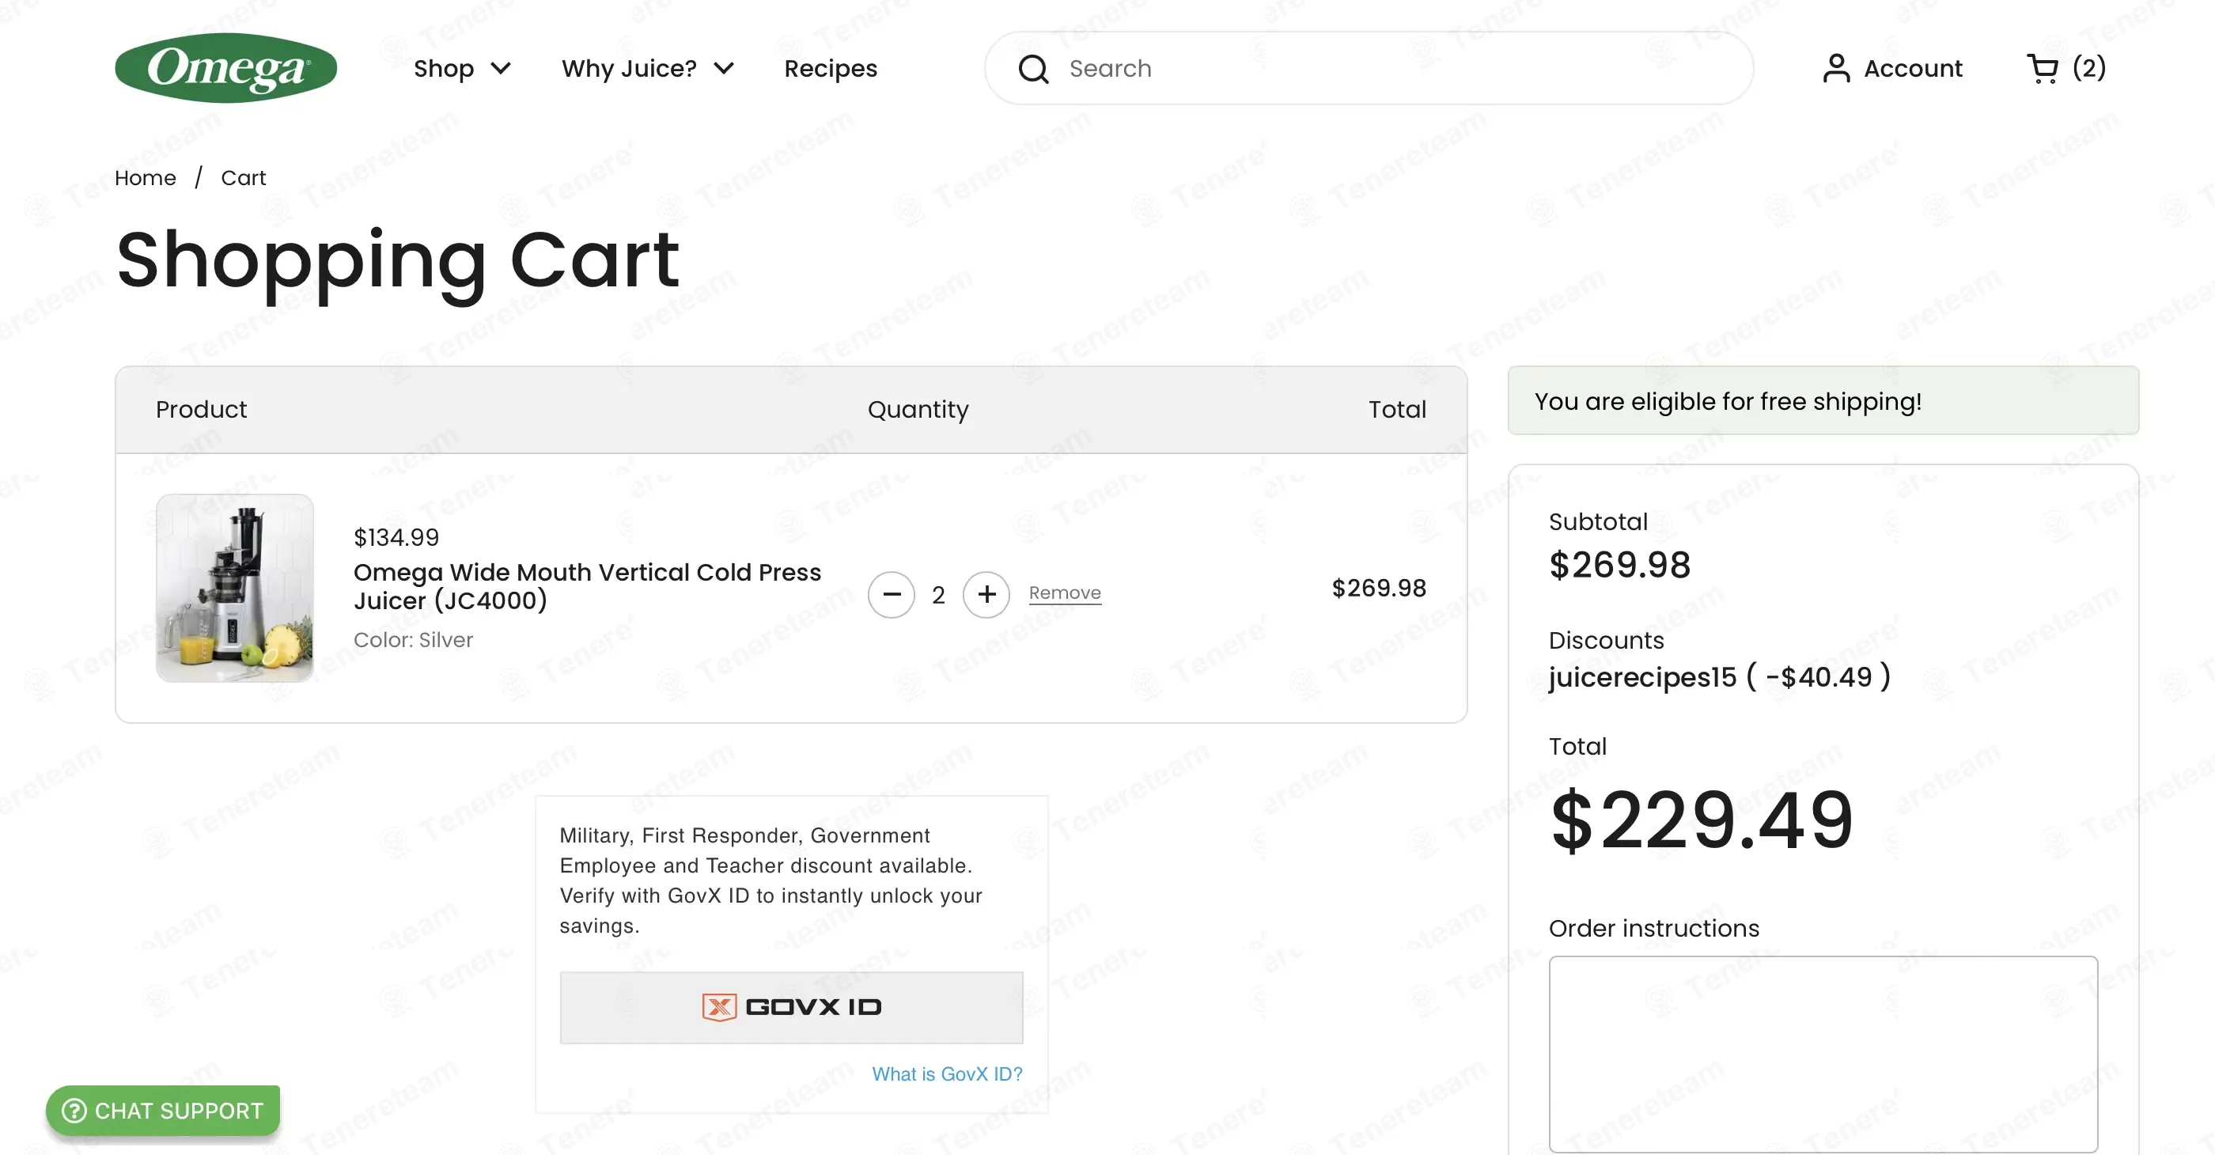This screenshot has width=2215, height=1155.
Task: Click the Order instructions text area
Action: coord(1823,1054)
